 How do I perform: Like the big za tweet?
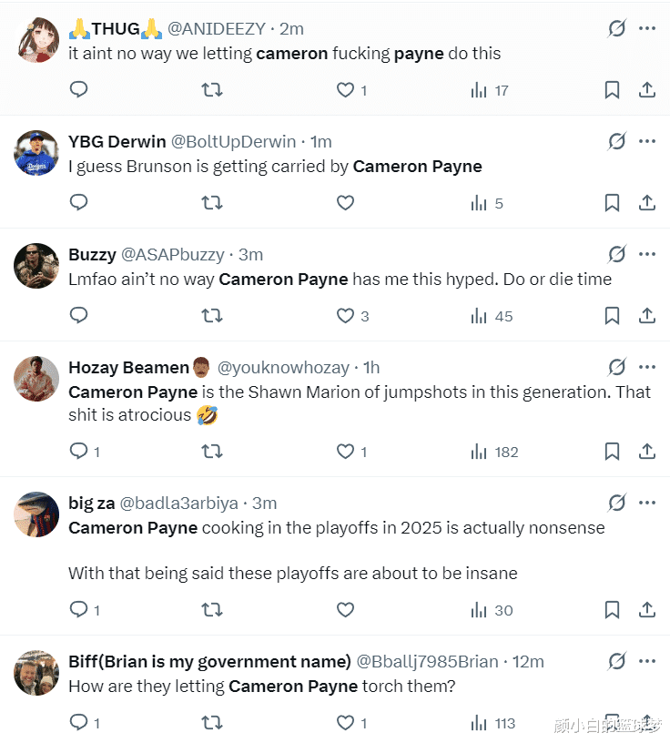pos(345,610)
